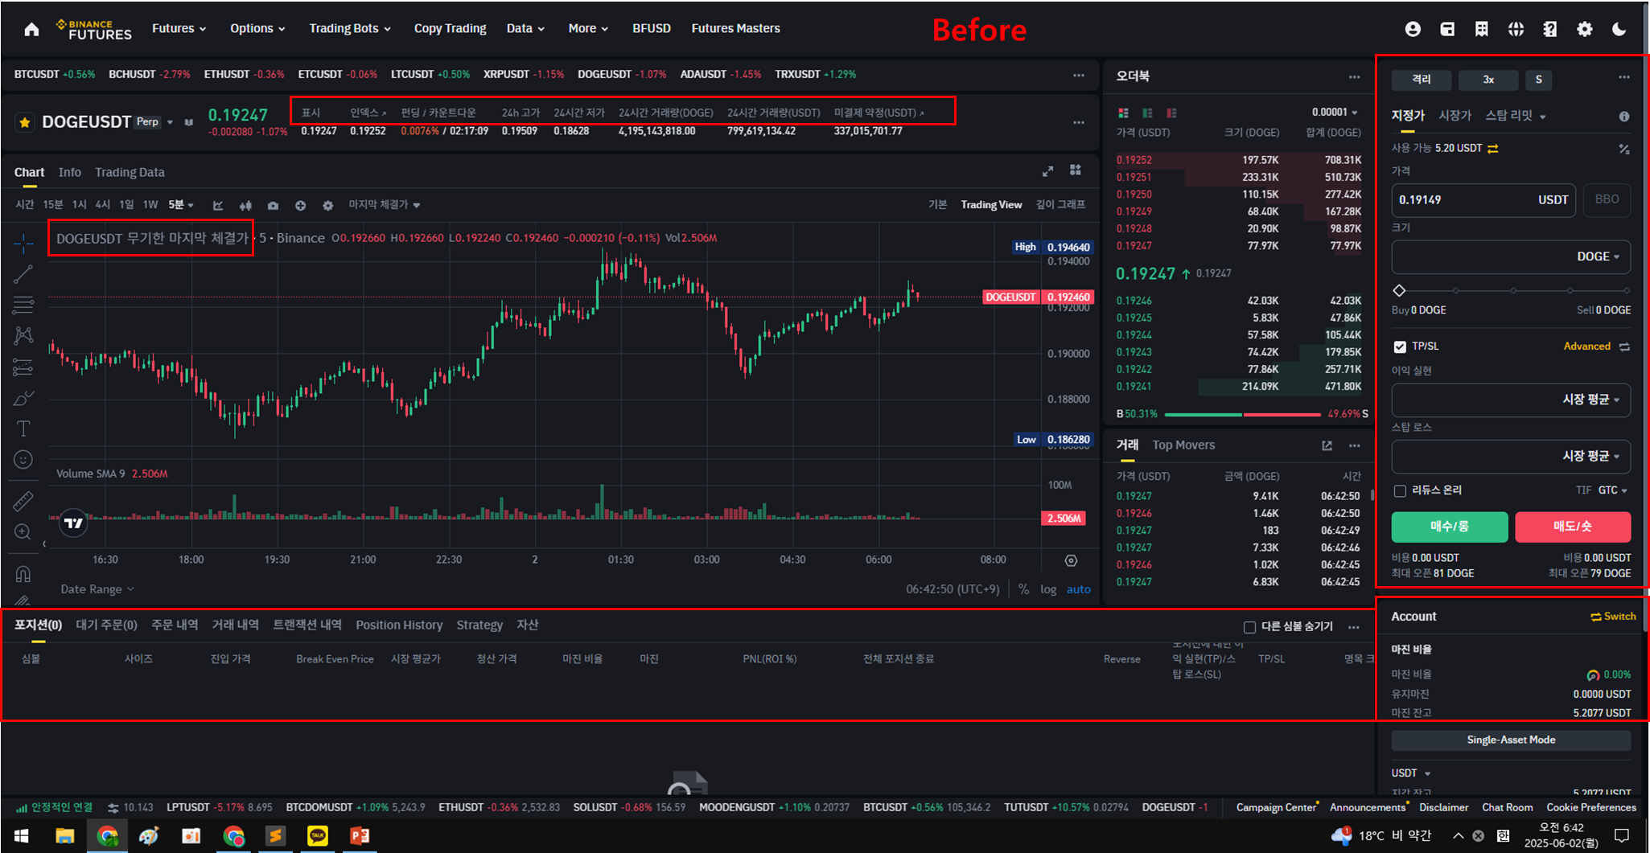The image size is (1650, 853).
Task: Open the Futures dropdown menu
Action: [179, 28]
